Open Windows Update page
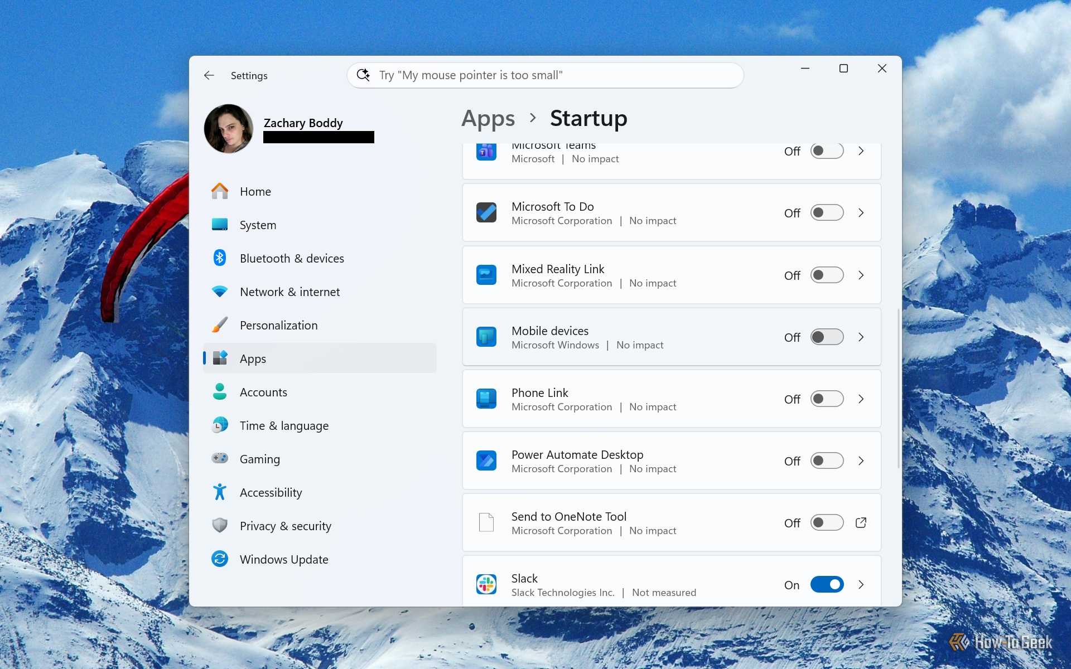The image size is (1071, 669). pyautogui.click(x=320, y=559)
